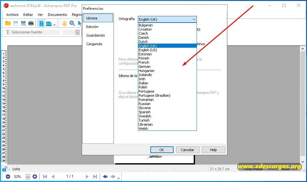Click the zoom out minus button
This screenshot has width=307, height=182.
[x=8, y=177]
